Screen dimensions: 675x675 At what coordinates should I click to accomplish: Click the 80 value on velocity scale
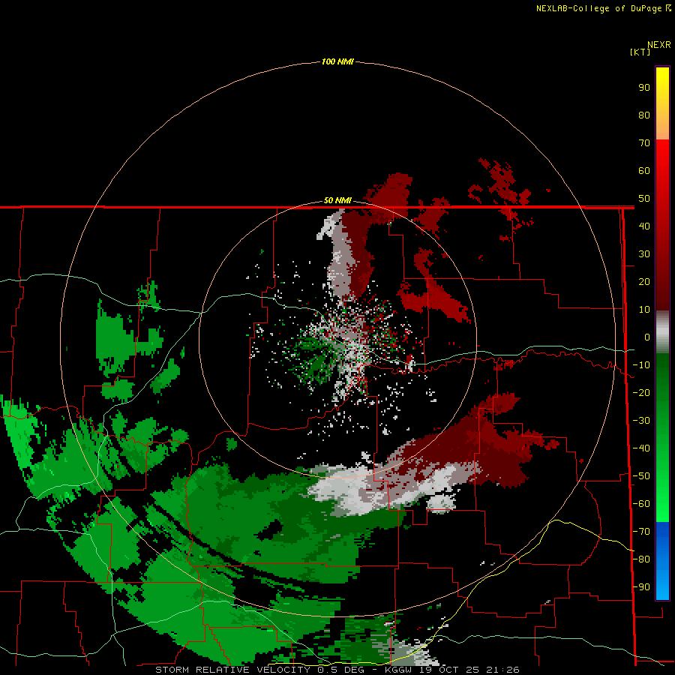tap(644, 115)
